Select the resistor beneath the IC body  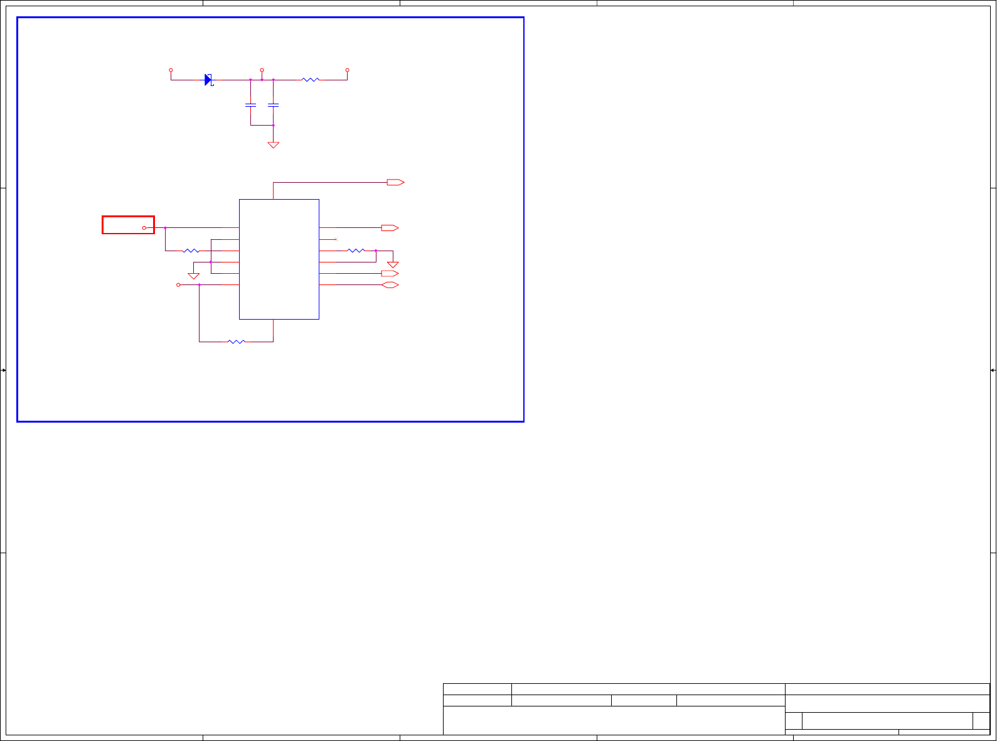click(236, 342)
